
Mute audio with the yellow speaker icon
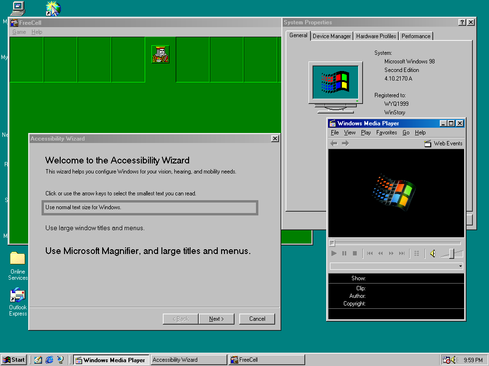click(433, 254)
